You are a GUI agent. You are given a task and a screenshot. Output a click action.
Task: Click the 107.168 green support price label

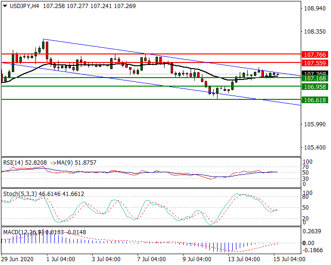(x=315, y=79)
